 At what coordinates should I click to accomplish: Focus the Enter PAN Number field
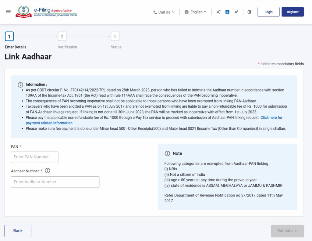coord(34,157)
